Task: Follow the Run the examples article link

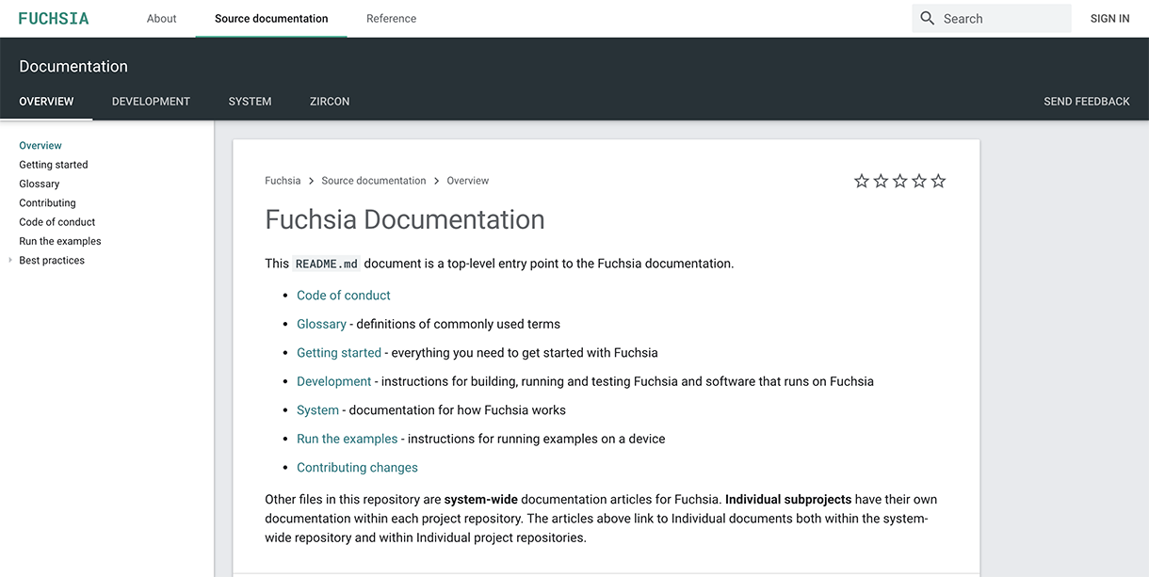Action: point(348,439)
